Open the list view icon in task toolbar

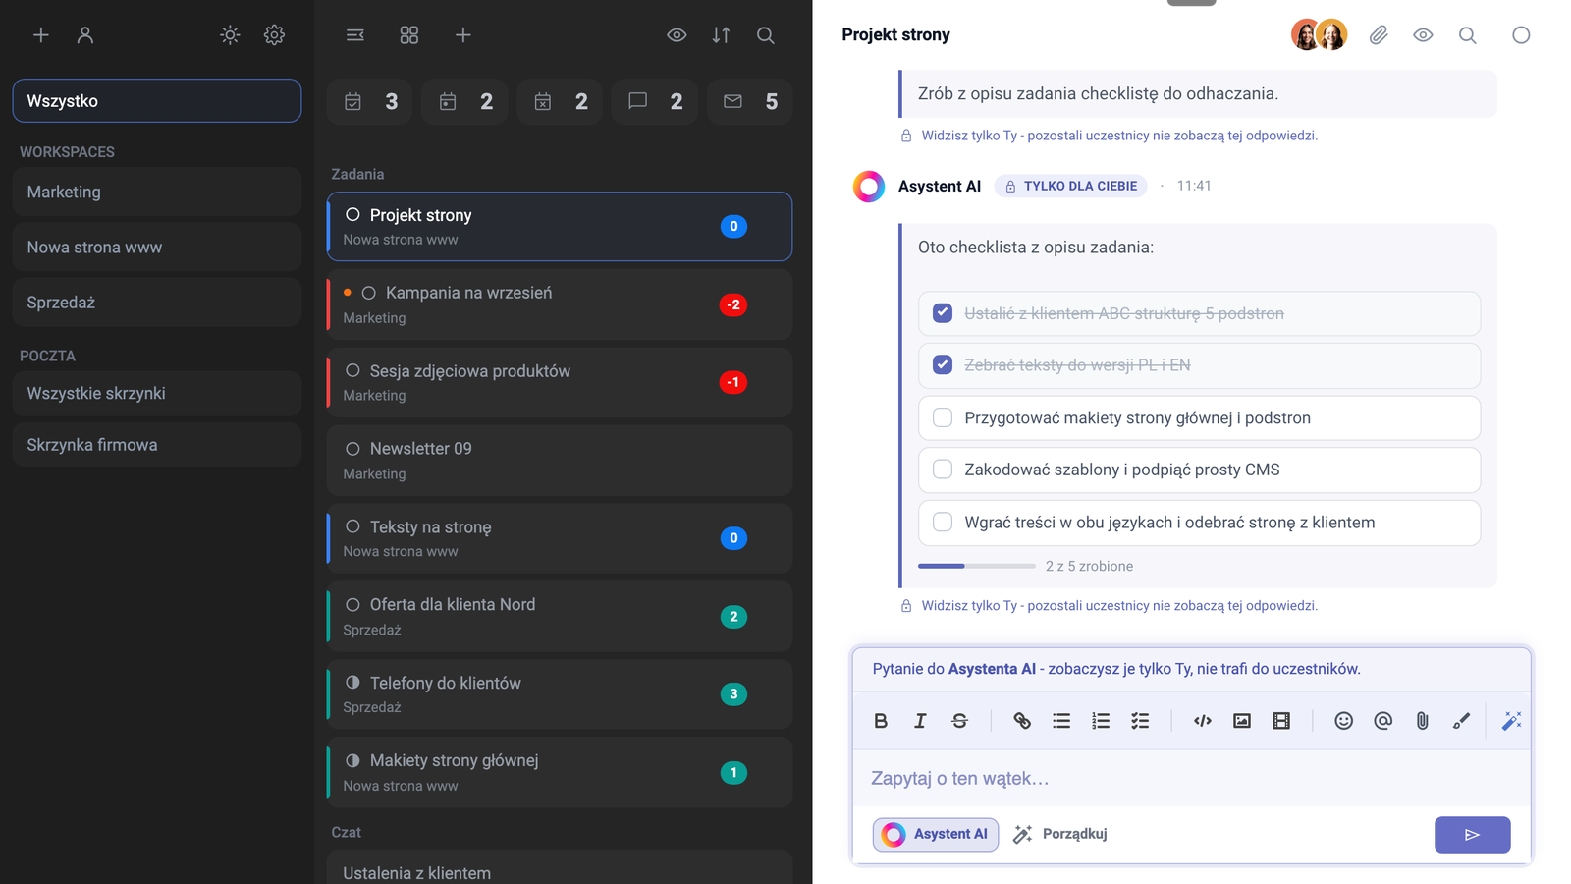[355, 35]
